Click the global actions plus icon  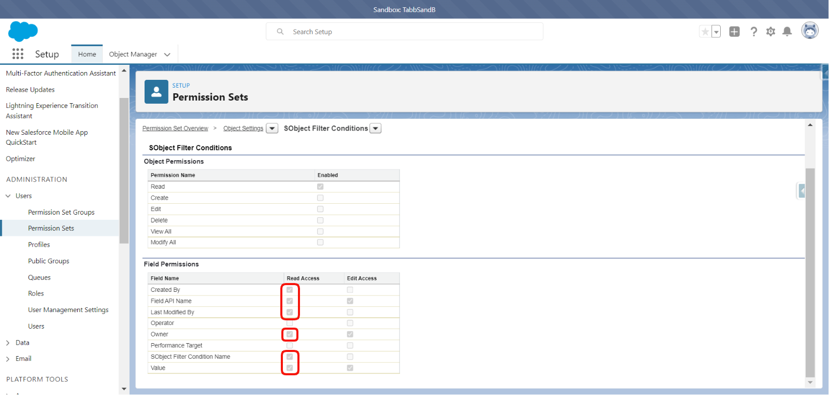[734, 32]
